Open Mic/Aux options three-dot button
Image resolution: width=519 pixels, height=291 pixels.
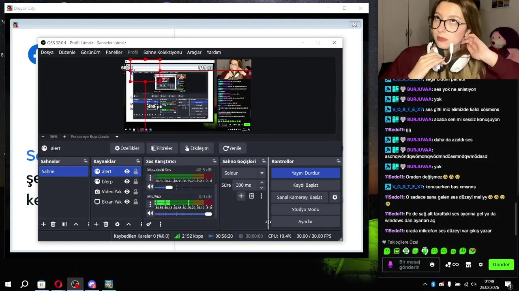150,205
